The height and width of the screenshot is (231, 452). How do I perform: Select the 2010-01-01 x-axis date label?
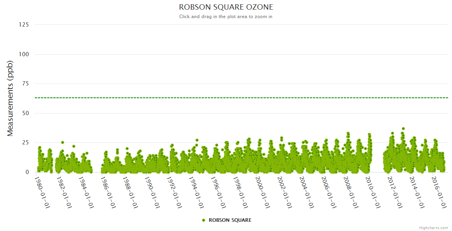pos(375,192)
